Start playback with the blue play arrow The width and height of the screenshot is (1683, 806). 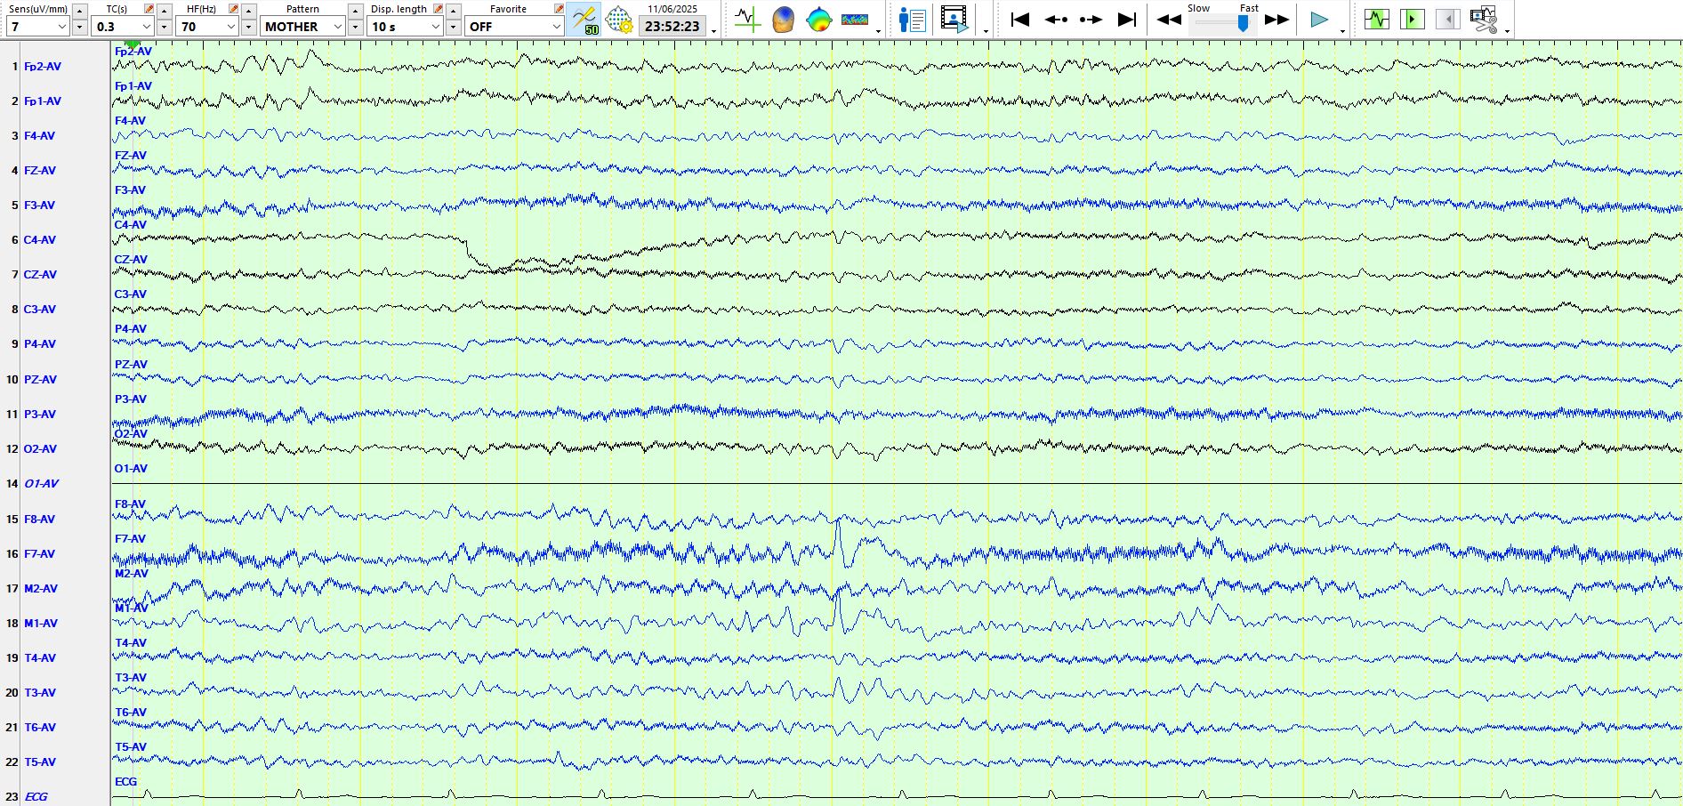(1319, 20)
